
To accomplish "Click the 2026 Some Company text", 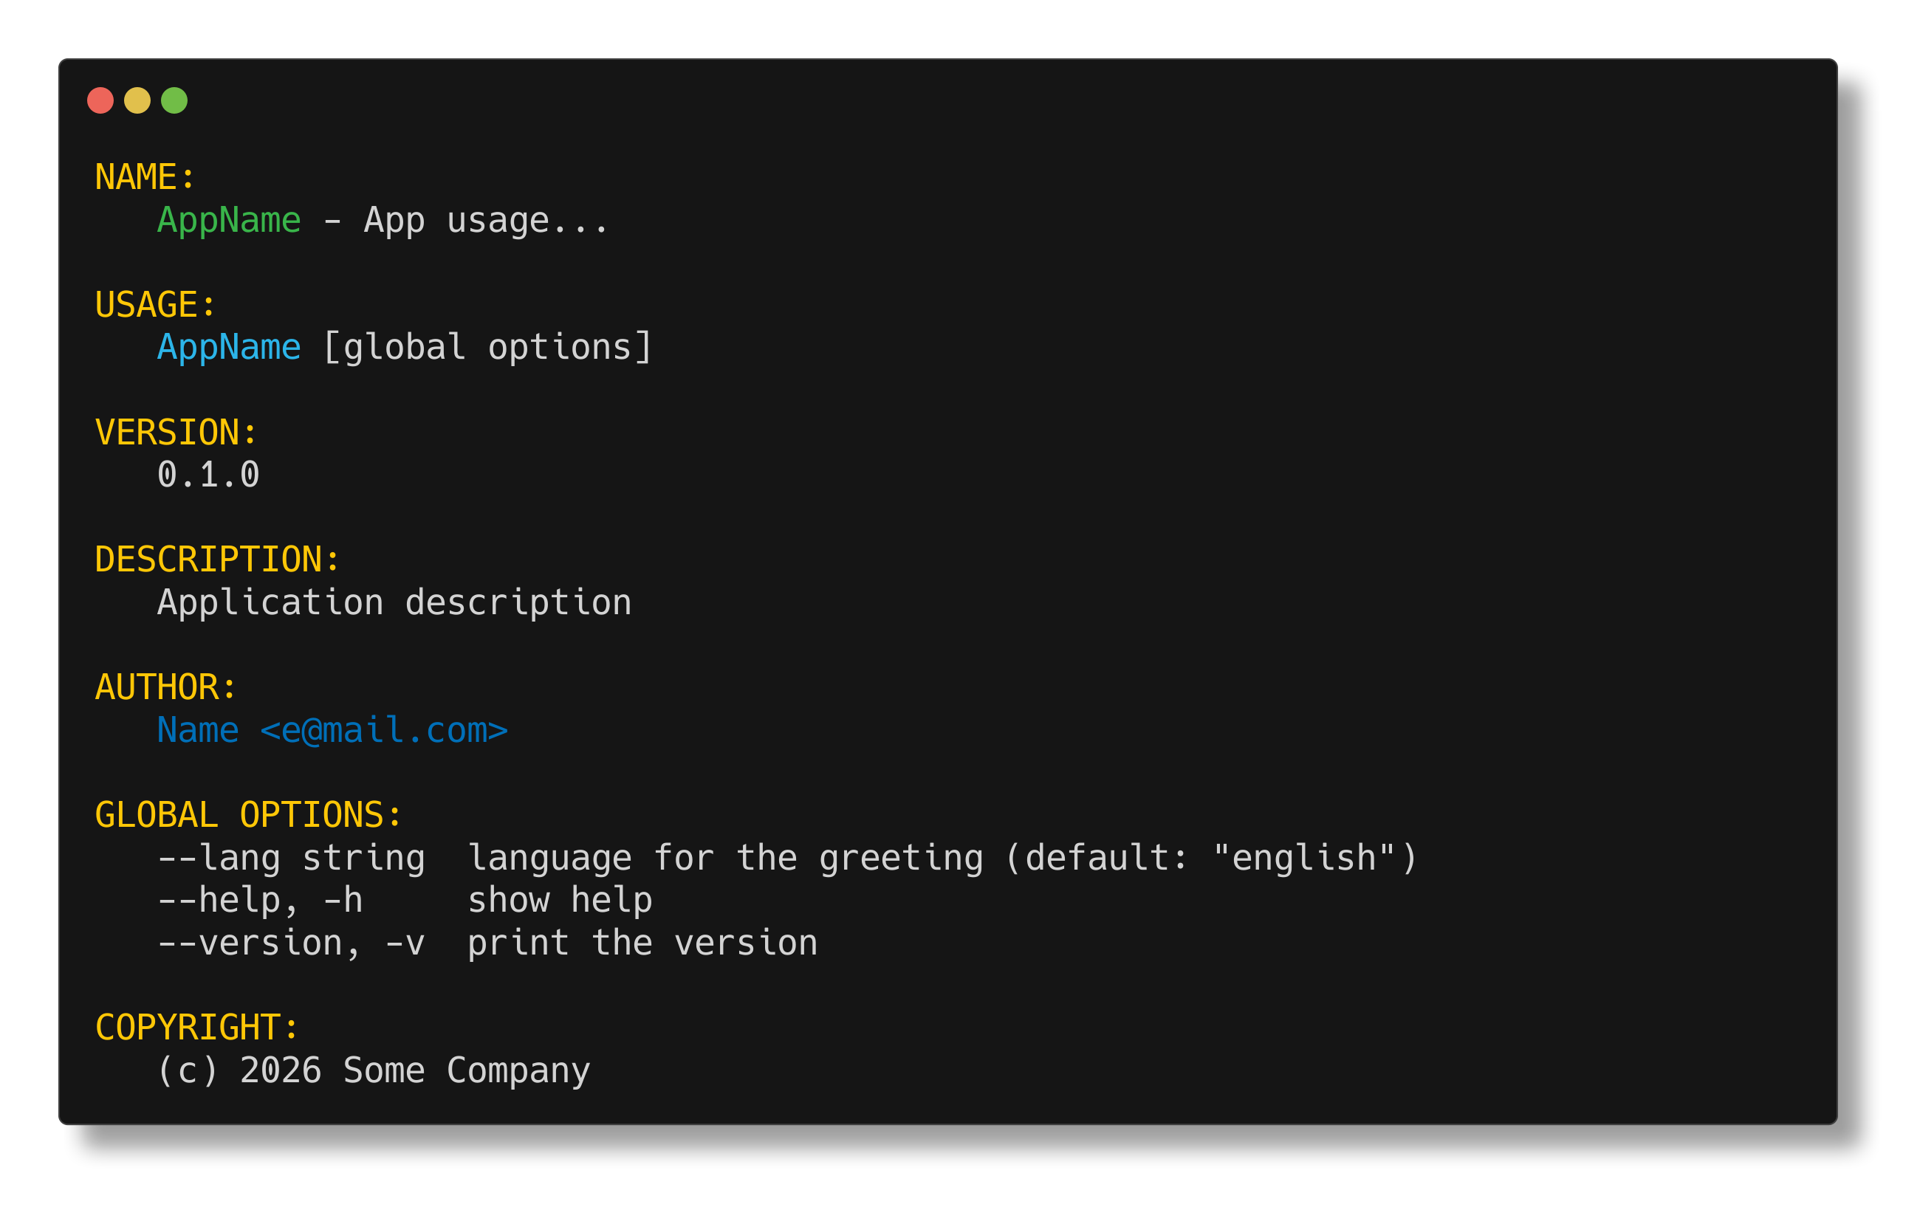I will tap(414, 1070).
